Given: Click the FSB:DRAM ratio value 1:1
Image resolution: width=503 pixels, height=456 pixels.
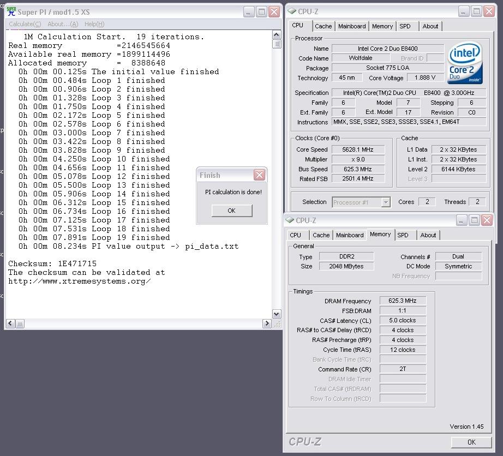Looking at the screenshot, I should click(x=403, y=310).
